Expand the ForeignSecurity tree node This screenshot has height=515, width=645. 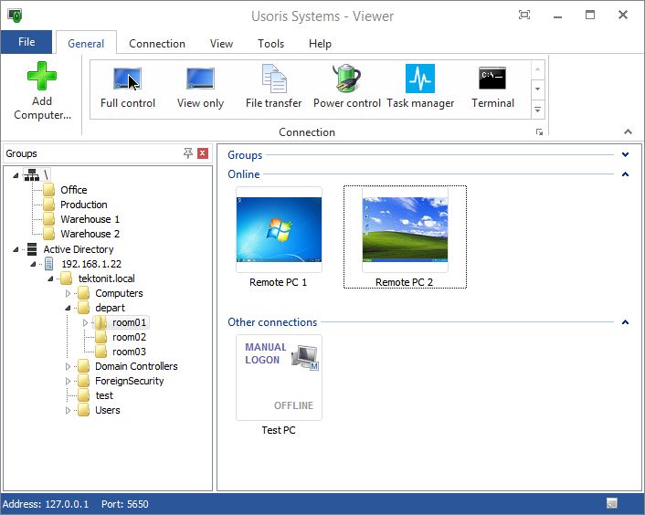point(68,381)
